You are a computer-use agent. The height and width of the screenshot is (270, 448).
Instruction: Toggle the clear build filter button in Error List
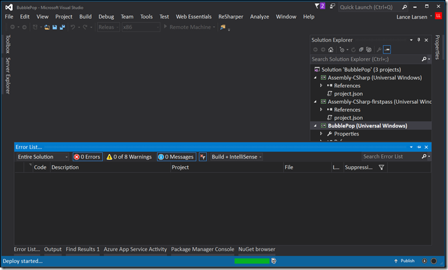pos(203,157)
